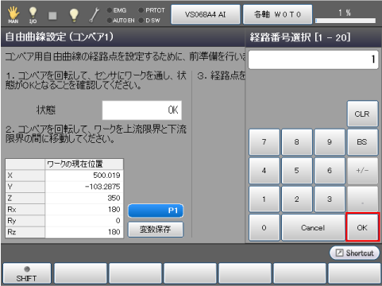Select the X value 500.019 cell

[x=84, y=176]
